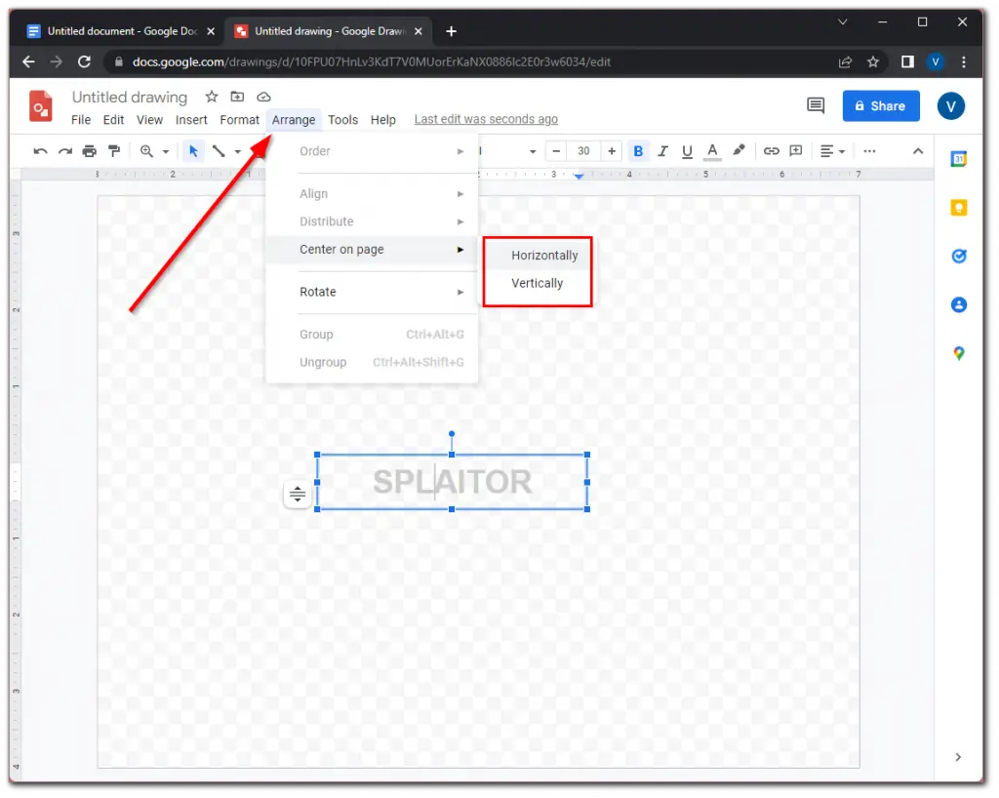
Task: Toggle bold formatting off
Action: click(x=637, y=150)
